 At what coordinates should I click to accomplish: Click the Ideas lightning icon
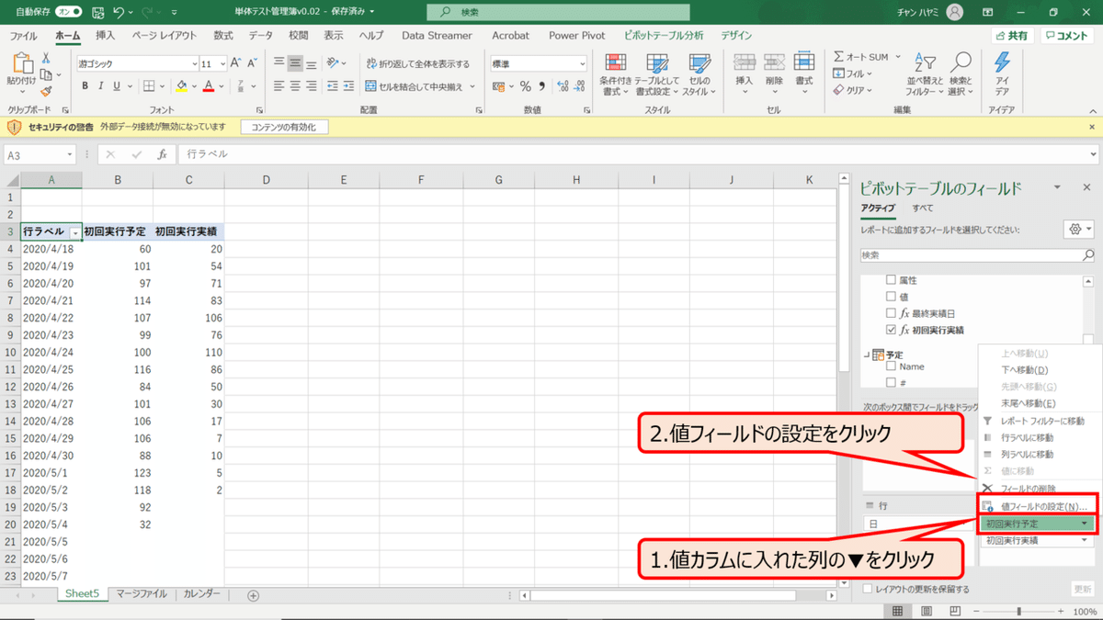[1002, 62]
